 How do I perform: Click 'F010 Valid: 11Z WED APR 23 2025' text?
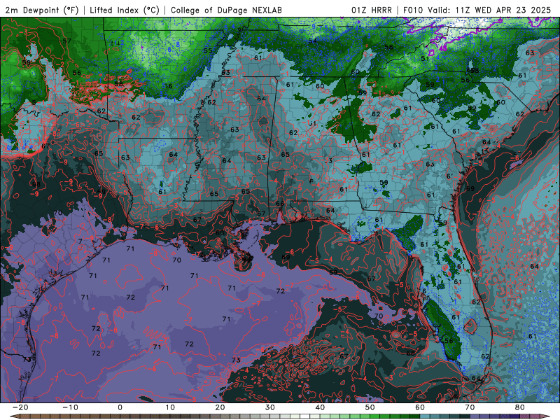click(477, 10)
